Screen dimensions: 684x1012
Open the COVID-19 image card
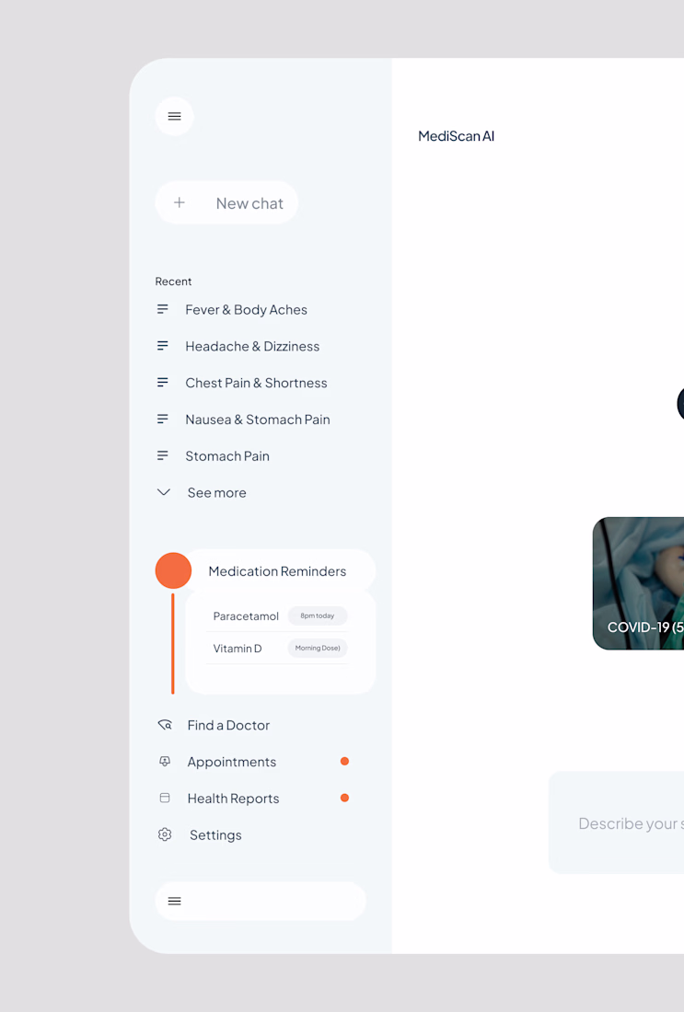point(638,583)
